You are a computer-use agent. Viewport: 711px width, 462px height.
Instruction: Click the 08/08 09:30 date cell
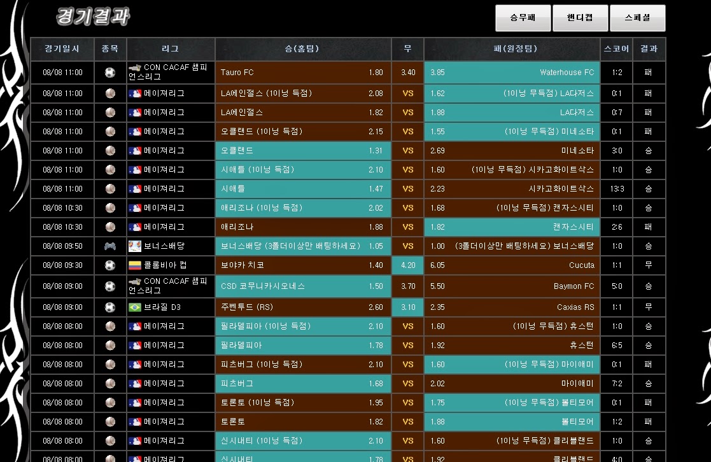pos(62,265)
